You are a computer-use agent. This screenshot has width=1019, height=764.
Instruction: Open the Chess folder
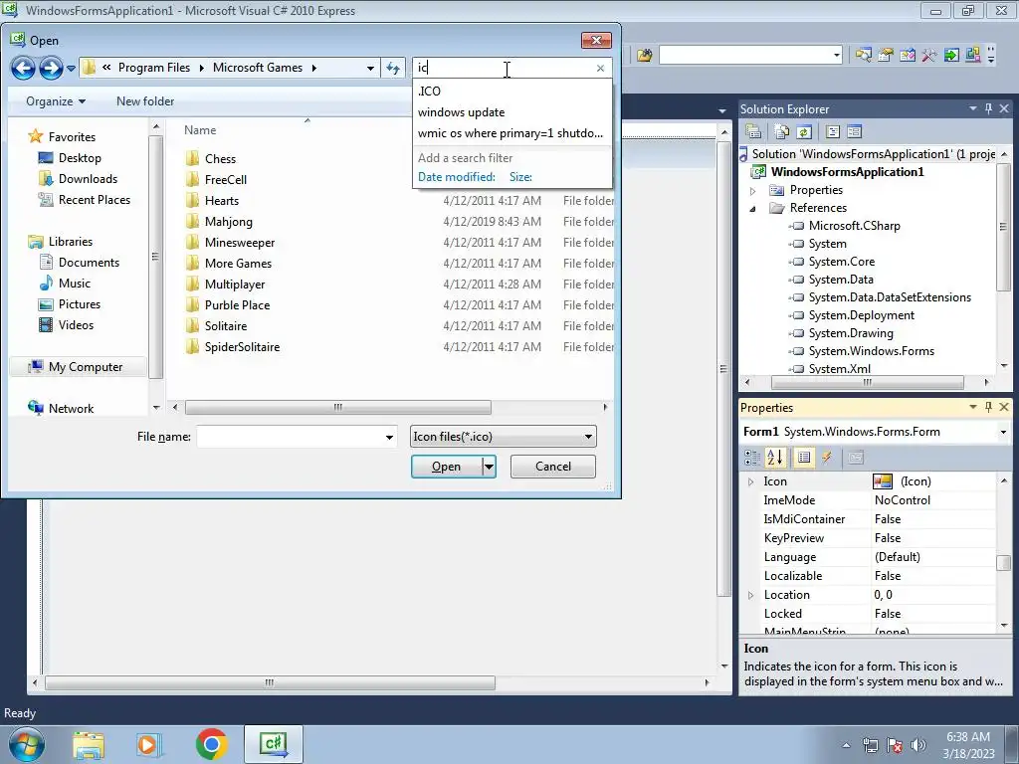tap(220, 158)
